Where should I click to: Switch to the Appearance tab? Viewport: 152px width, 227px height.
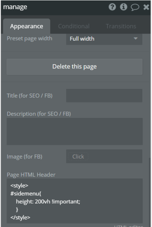pyautogui.click(x=27, y=26)
